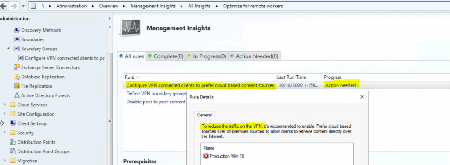
Task: Select Boundary Groups in the tree
Action: tap(39, 49)
